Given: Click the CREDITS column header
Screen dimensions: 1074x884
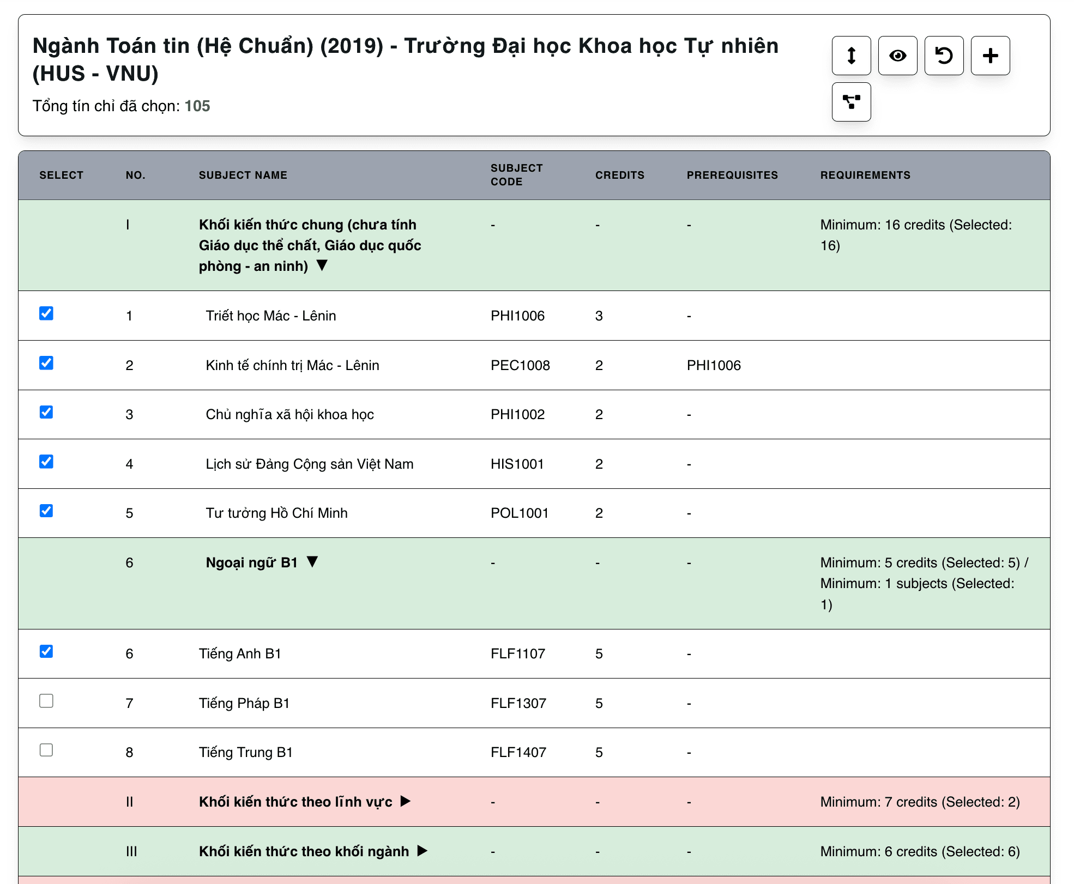Looking at the screenshot, I should 619,175.
